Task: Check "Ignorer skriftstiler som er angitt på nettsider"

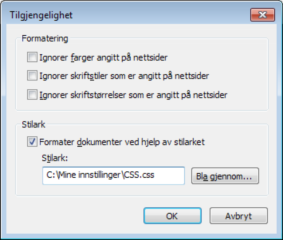Action: 32,76
